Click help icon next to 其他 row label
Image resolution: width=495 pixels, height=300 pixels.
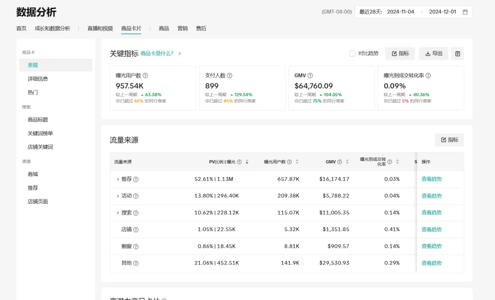point(136,263)
